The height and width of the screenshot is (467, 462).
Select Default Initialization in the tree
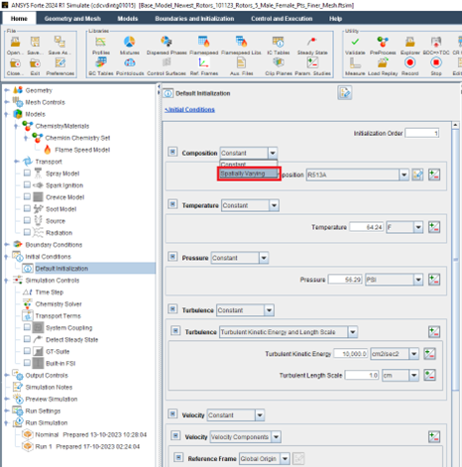click(61, 269)
